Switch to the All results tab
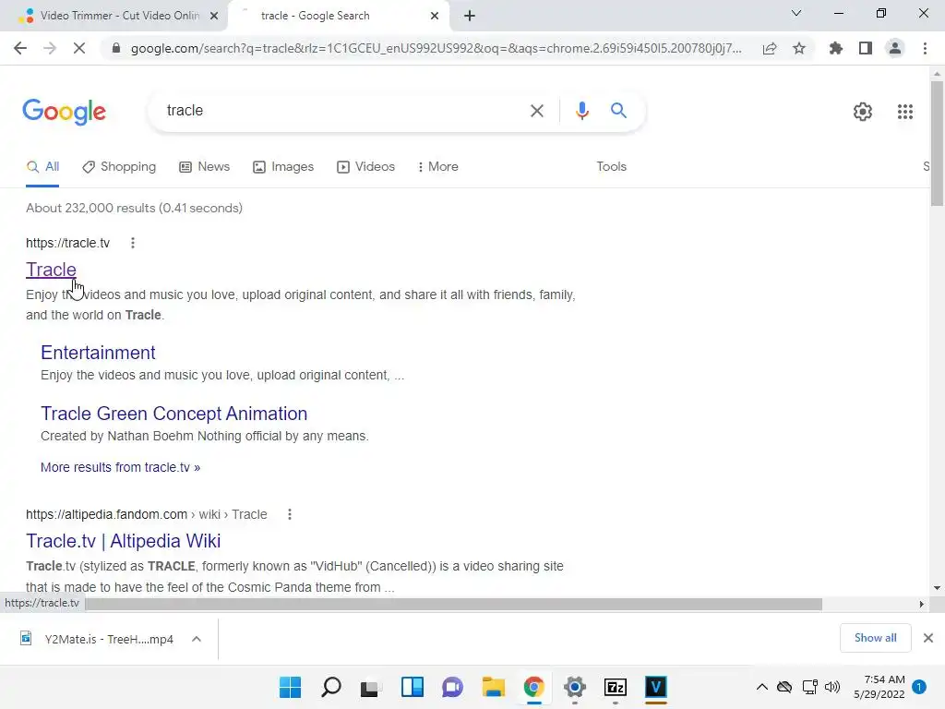This screenshot has height=709, width=945. [42, 167]
